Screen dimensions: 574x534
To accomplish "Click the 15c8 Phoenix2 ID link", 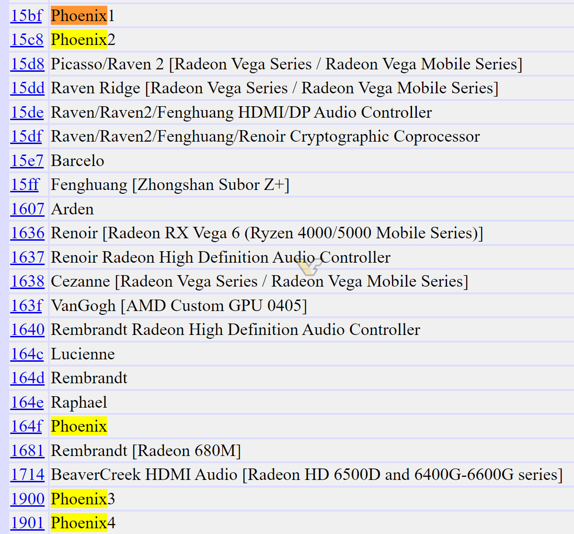I will (27, 40).
